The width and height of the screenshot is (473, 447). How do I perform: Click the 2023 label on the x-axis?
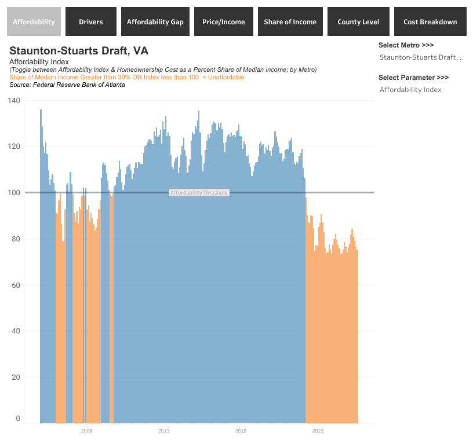click(x=318, y=431)
